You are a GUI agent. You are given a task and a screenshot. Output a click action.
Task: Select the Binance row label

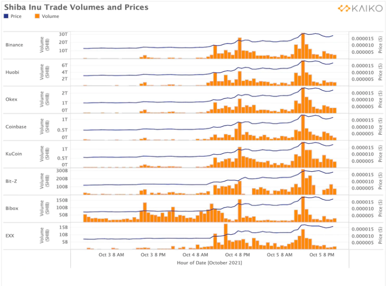pos(14,45)
